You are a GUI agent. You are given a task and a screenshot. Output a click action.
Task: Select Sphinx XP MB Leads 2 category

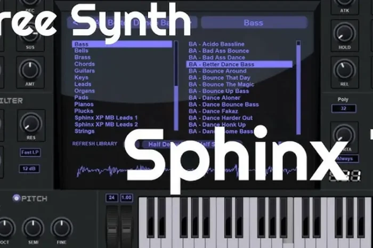click(x=106, y=124)
